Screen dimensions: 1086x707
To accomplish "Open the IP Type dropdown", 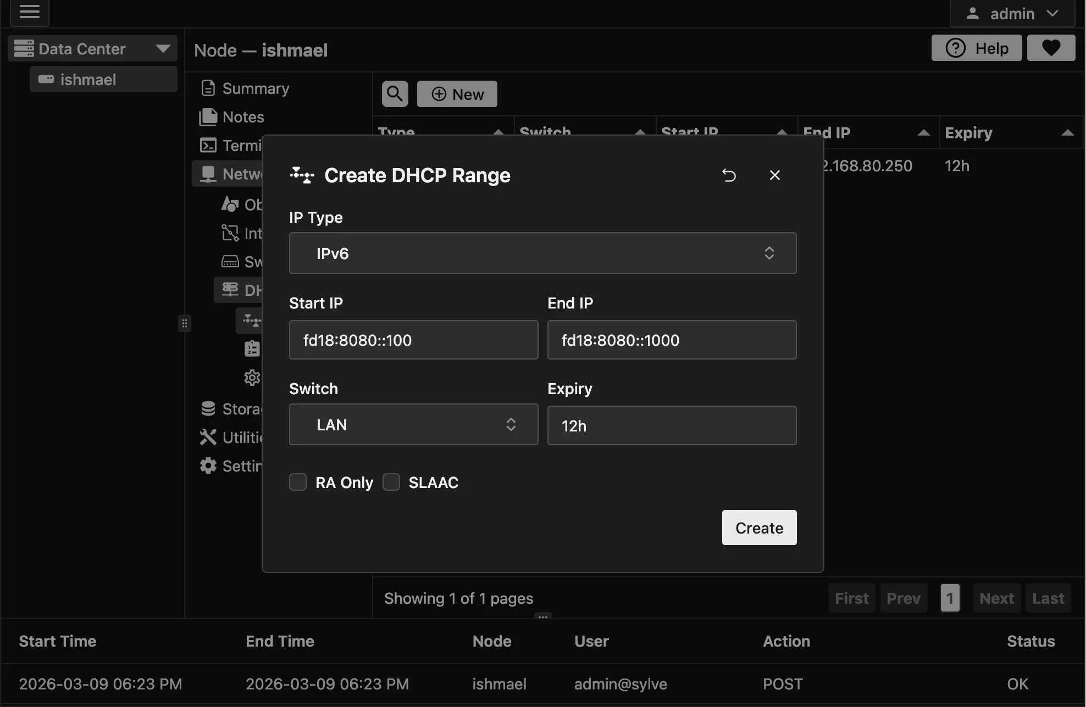I will tap(542, 253).
